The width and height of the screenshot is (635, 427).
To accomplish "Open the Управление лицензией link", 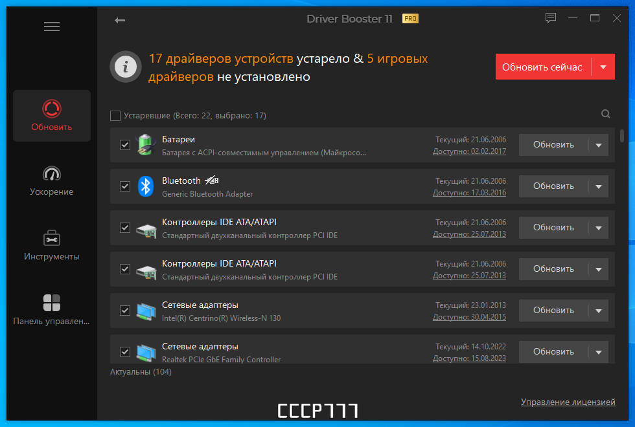I will [x=568, y=402].
